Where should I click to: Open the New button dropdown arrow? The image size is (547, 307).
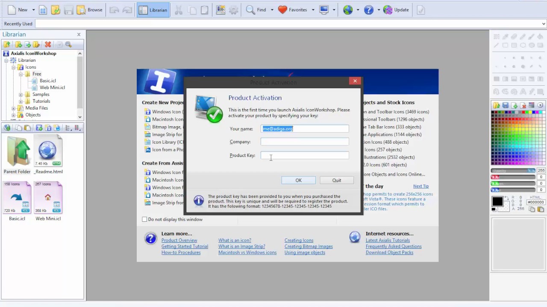33,10
